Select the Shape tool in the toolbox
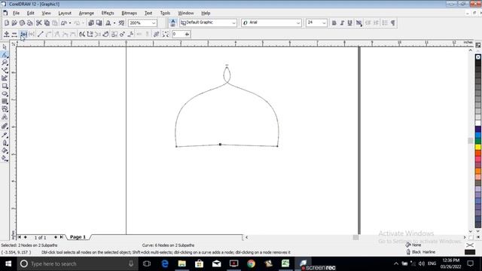This screenshot has width=482, height=271. pos(5,55)
